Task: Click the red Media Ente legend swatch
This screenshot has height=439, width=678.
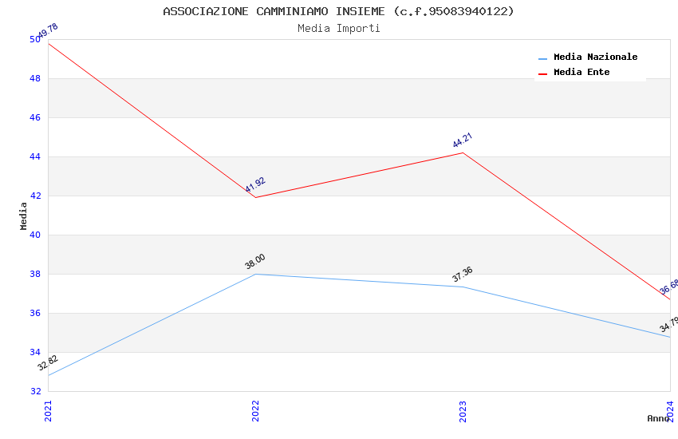Action: click(x=543, y=73)
